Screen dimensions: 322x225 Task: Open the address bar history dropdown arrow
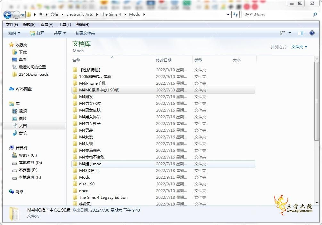pos(228,15)
